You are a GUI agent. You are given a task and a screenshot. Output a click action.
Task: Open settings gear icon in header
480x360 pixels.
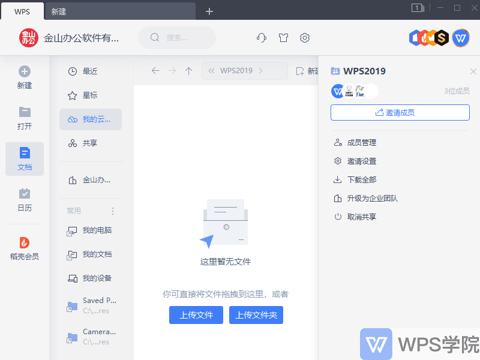click(x=305, y=38)
